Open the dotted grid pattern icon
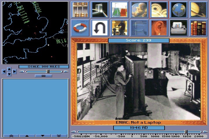 pyautogui.click(x=139, y=28)
